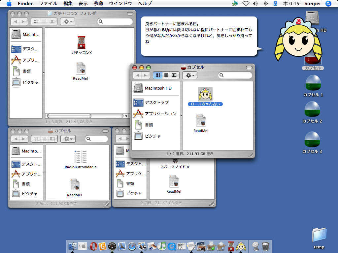Select デスクトップ in front カプセル sidebar
This screenshot has height=253, width=338.
tap(156, 103)
